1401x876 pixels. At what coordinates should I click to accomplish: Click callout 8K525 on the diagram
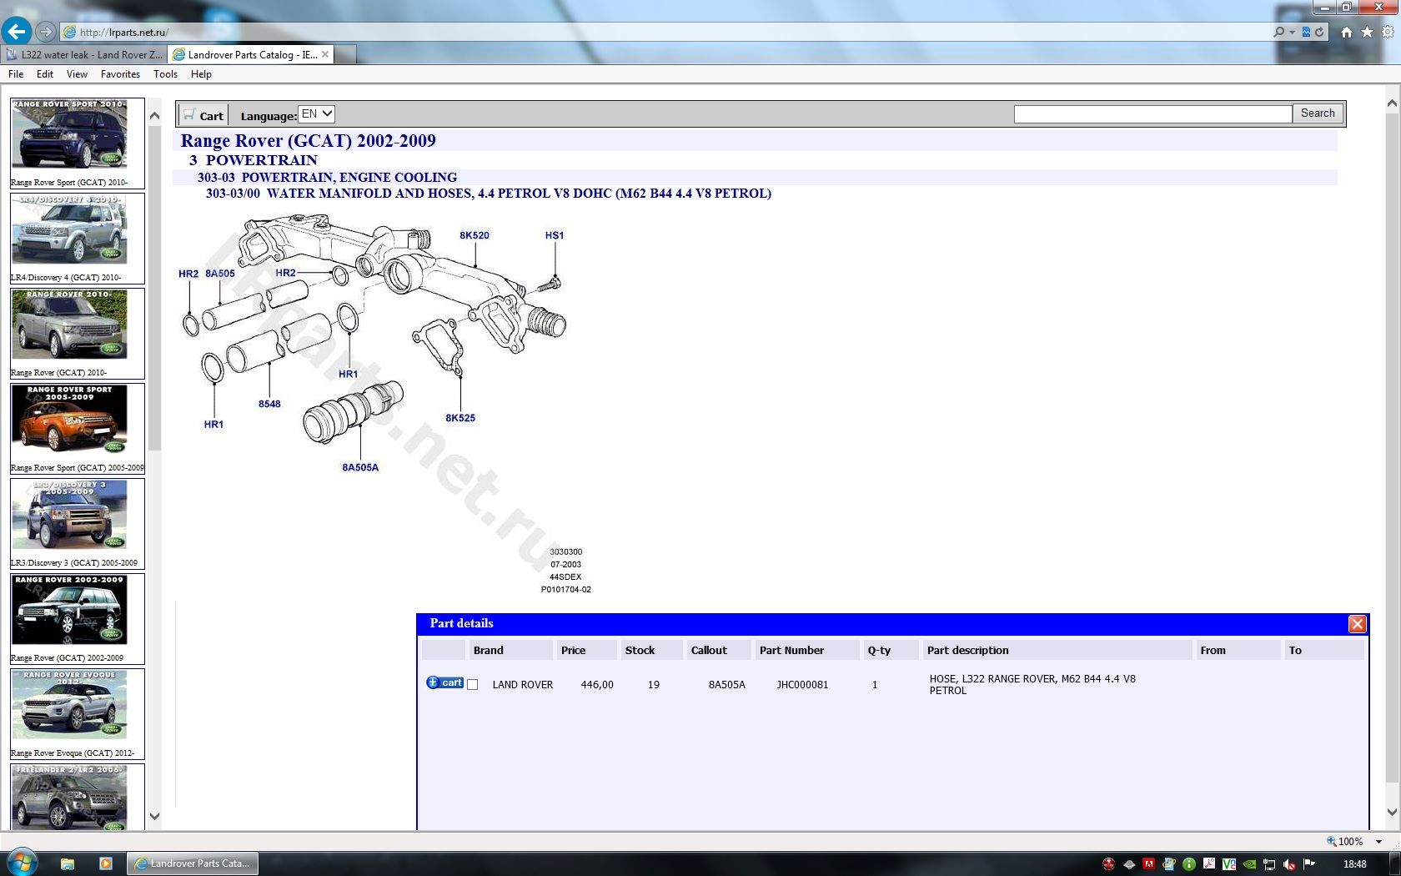tap(460, 418)
